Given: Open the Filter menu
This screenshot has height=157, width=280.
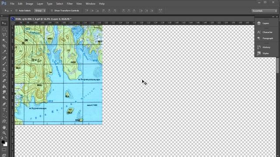Looking at the screenshot, I should 70,4.
